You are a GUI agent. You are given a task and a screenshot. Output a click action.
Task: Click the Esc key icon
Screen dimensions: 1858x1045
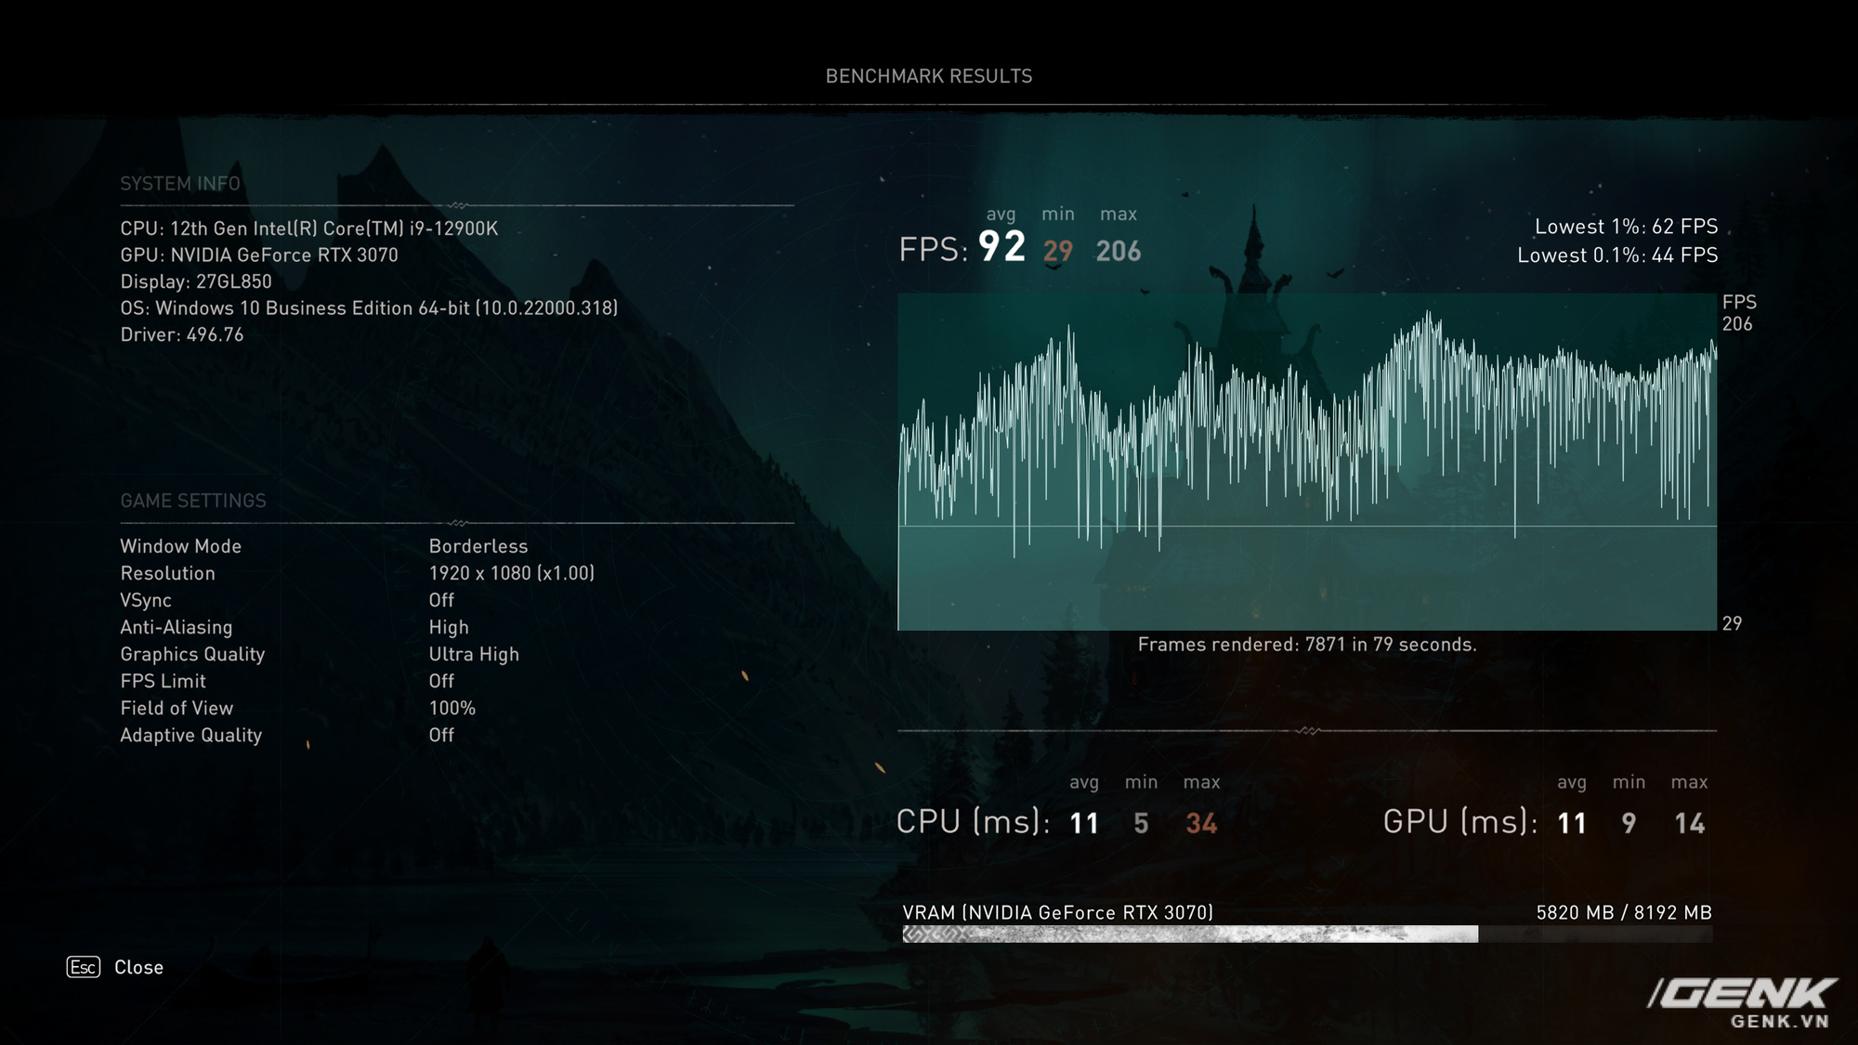[x=84, y=967]
